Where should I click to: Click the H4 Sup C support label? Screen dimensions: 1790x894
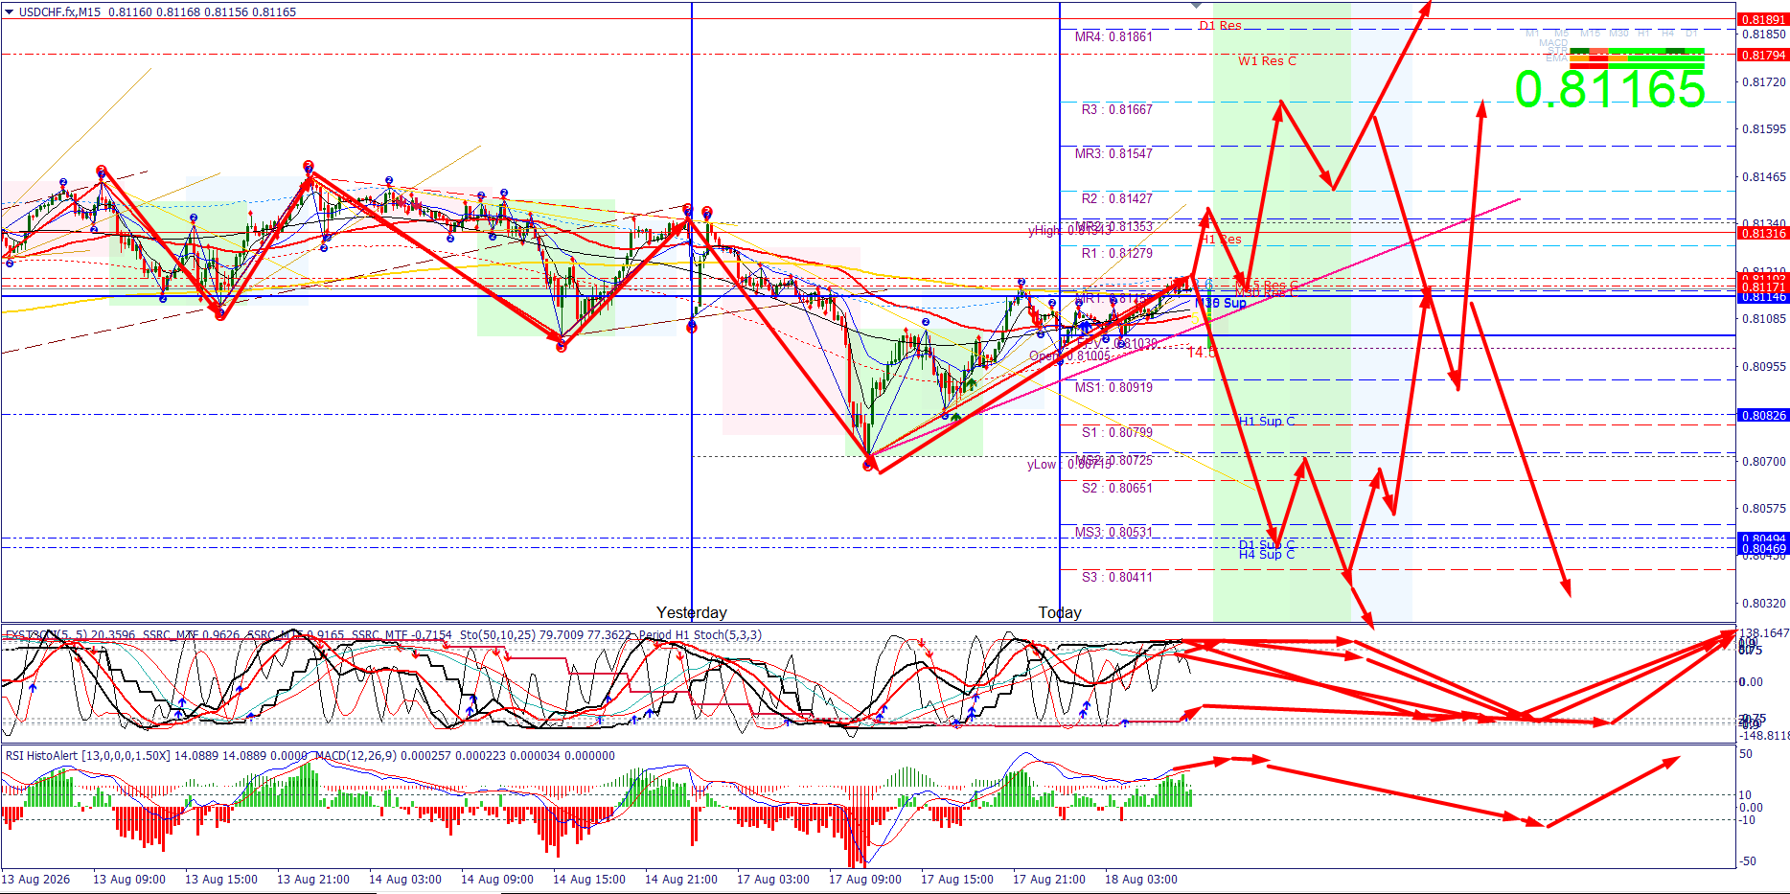click(1267, 555)
